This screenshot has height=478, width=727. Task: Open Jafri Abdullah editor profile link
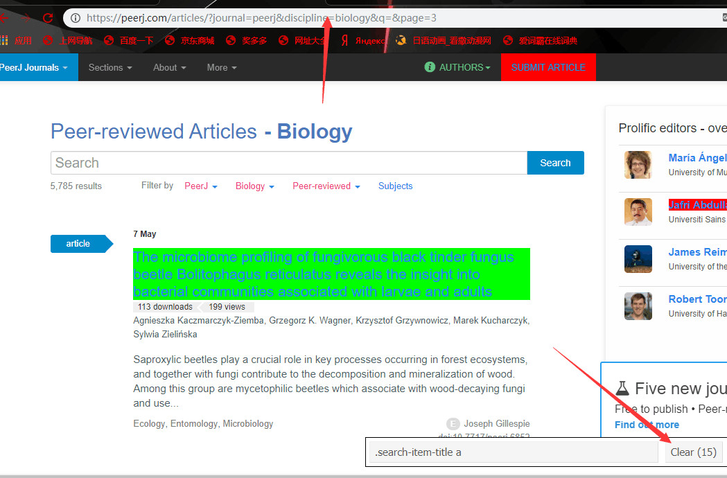(x=697, y=204)
